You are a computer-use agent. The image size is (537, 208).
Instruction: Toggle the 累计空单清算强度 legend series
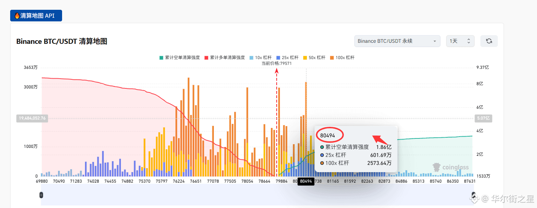pos(179,58)
